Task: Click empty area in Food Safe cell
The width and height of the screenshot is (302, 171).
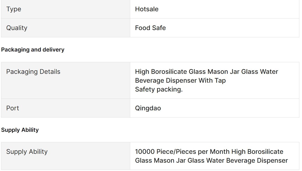Action: pos(231,28)
